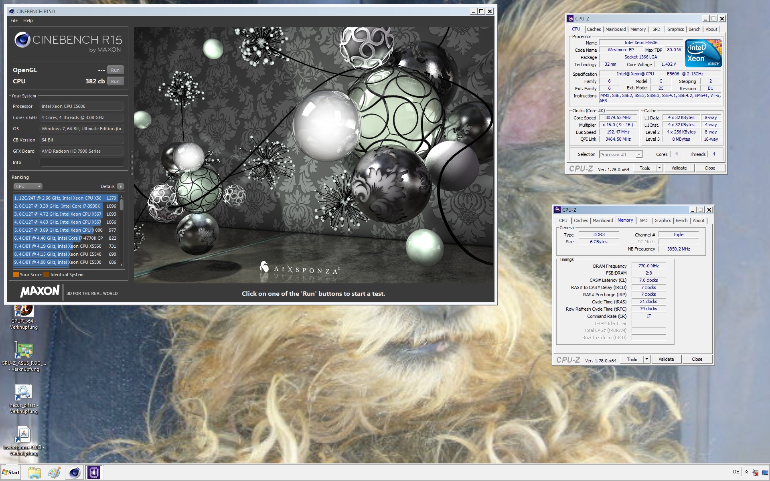Click the Processor field Intel Xeon CPU E5606
Screen dimensions: 770x481
pos(81,106)
